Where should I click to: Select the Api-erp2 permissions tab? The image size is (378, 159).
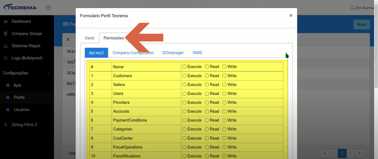96,53
